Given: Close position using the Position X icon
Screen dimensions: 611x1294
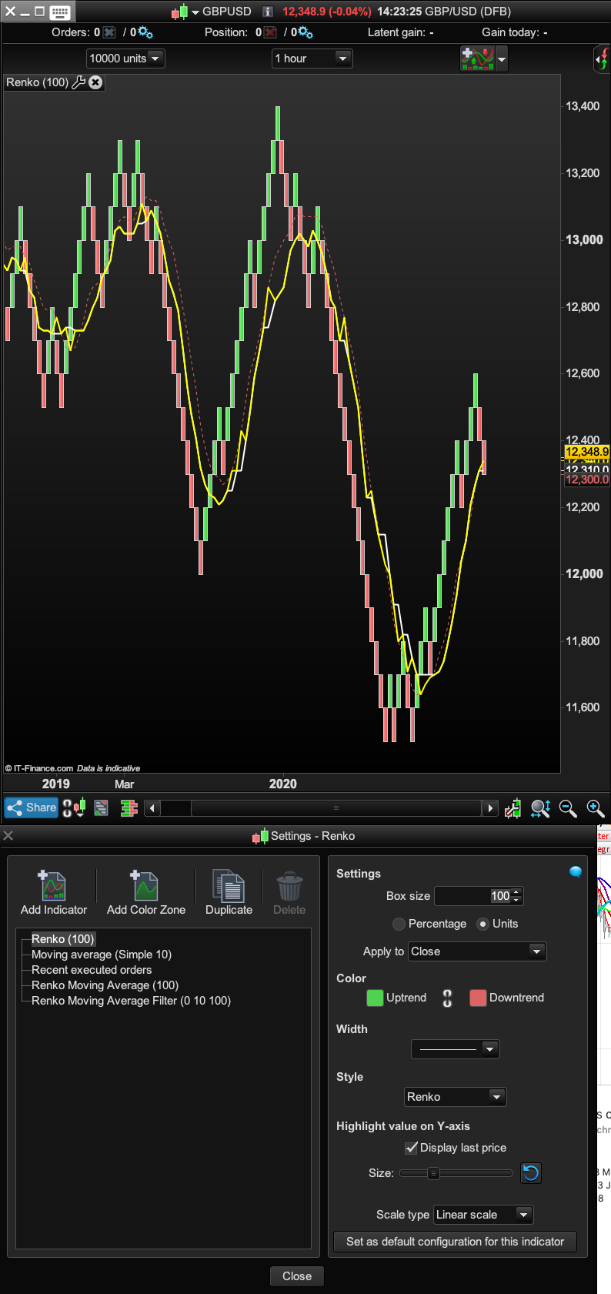Looking at the screenshot, I should 270,32.
